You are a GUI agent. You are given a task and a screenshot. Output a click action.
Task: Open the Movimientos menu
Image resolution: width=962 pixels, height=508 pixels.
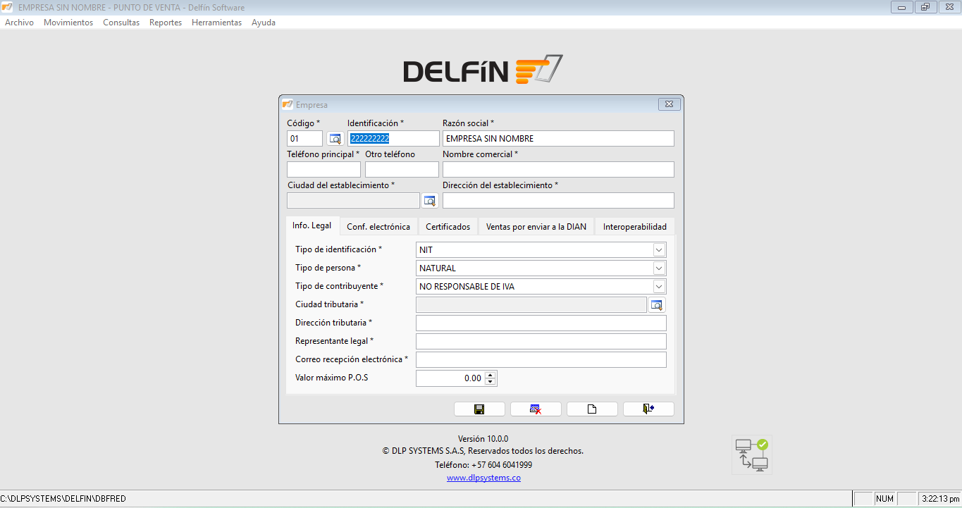(x=68, y=23)
